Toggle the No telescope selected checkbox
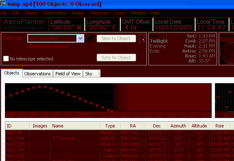 pos(6,58)
